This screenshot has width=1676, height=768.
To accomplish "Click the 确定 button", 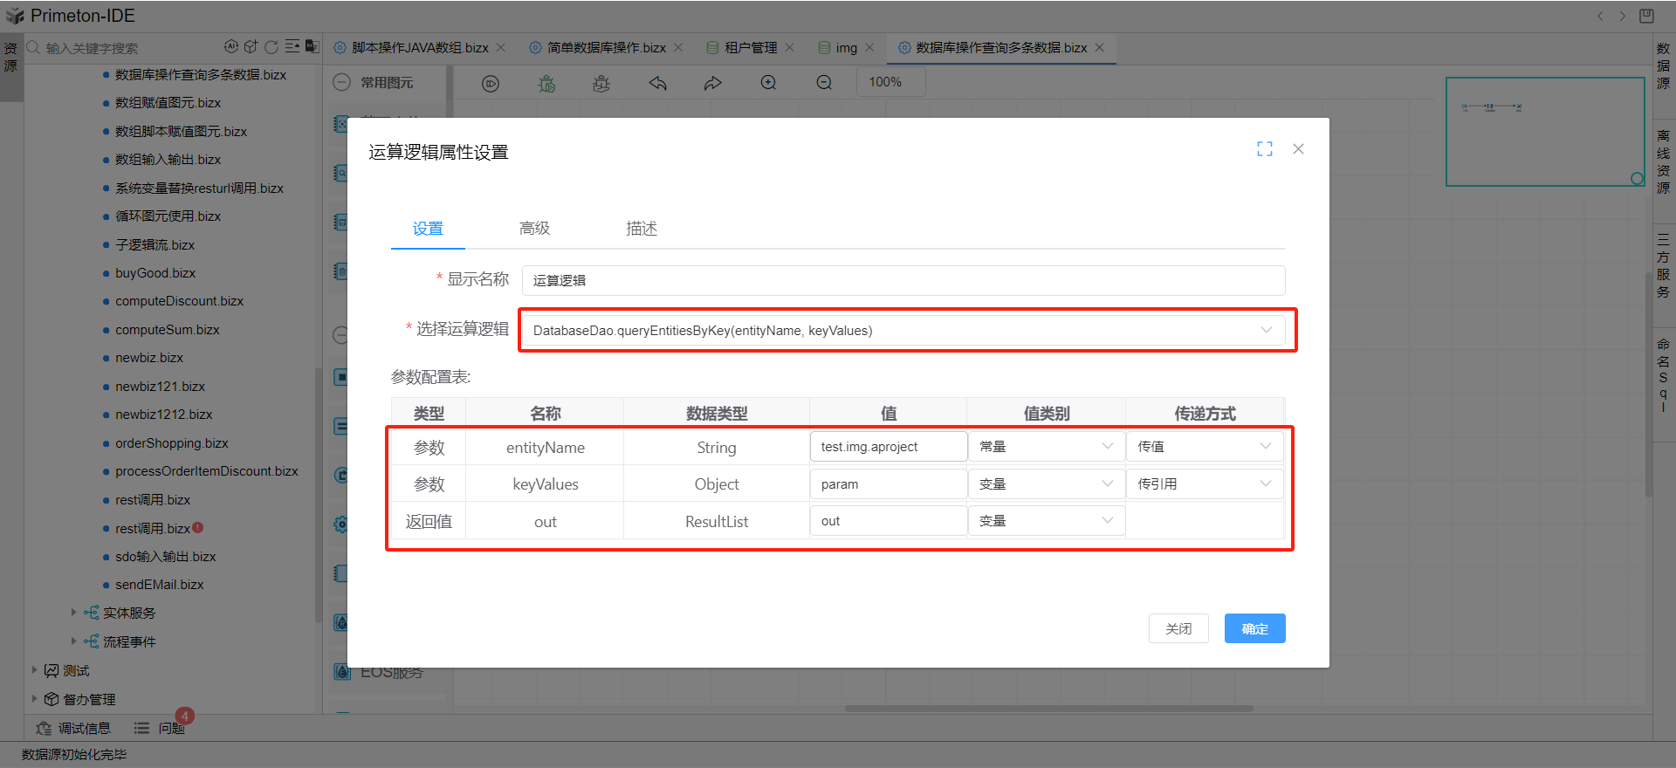I will point(1254,628).
